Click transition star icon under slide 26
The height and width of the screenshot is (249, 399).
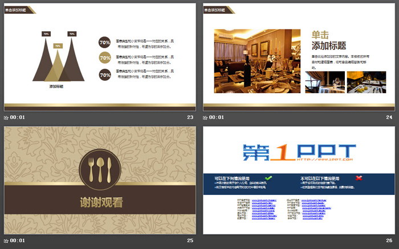point(206,240)
